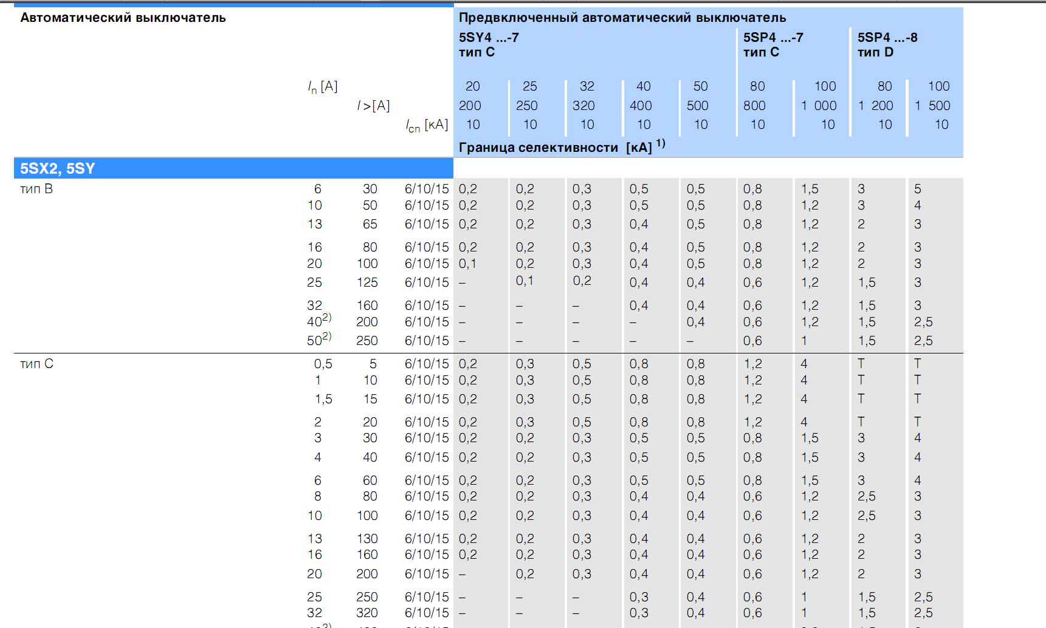This screenshot has width=1046, height=628.
Task: Click "0,1" in the тип B 25 A row
Action: pos(525,281)
